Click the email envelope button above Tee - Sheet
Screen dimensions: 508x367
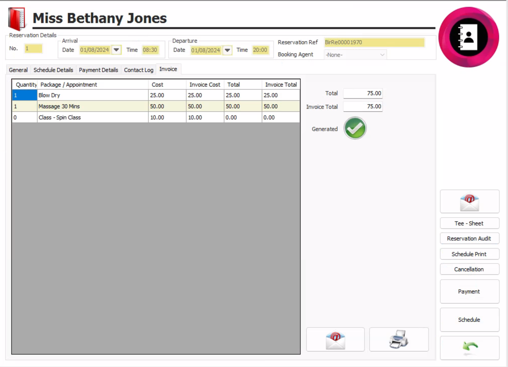469,202
